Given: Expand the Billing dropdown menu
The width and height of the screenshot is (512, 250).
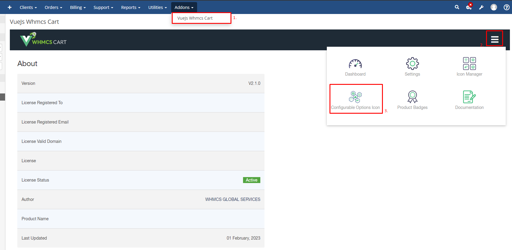Looking at the screenshot, I should 78,7.
